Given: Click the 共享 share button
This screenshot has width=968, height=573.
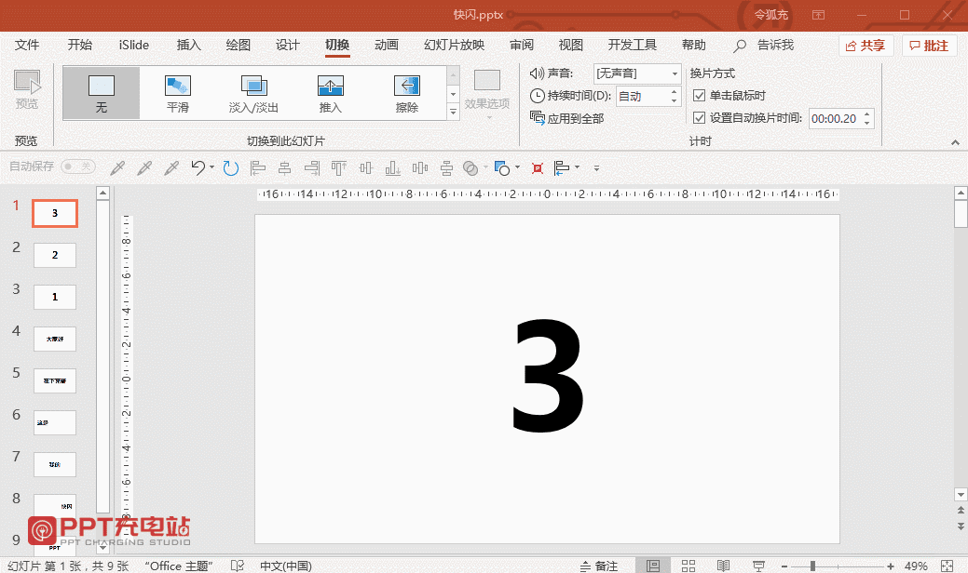Looking at the screenshot, I should pos(866,46).
